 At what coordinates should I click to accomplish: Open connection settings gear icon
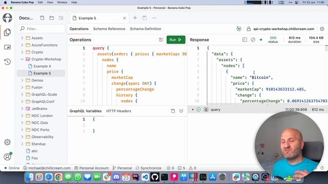(x=322, y=29)
